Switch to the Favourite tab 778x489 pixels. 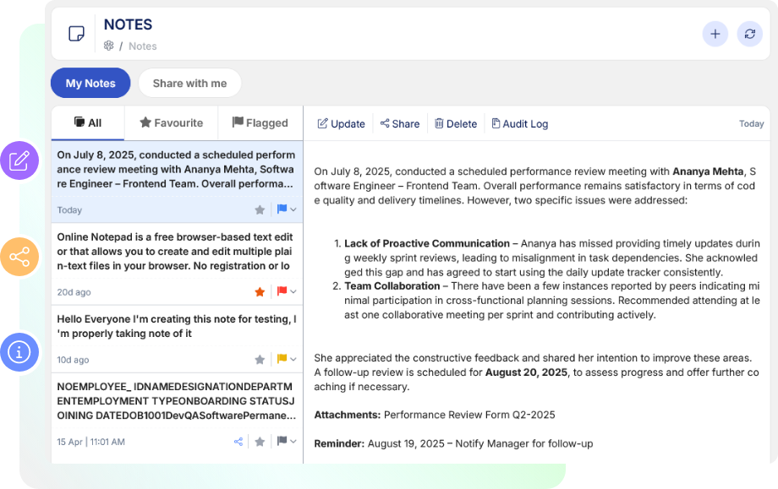tap(172, 123)
